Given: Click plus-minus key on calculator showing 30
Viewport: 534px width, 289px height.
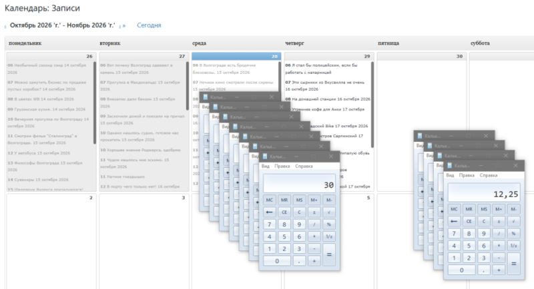Looking at the screenshot, I should [x=314, y=212].
